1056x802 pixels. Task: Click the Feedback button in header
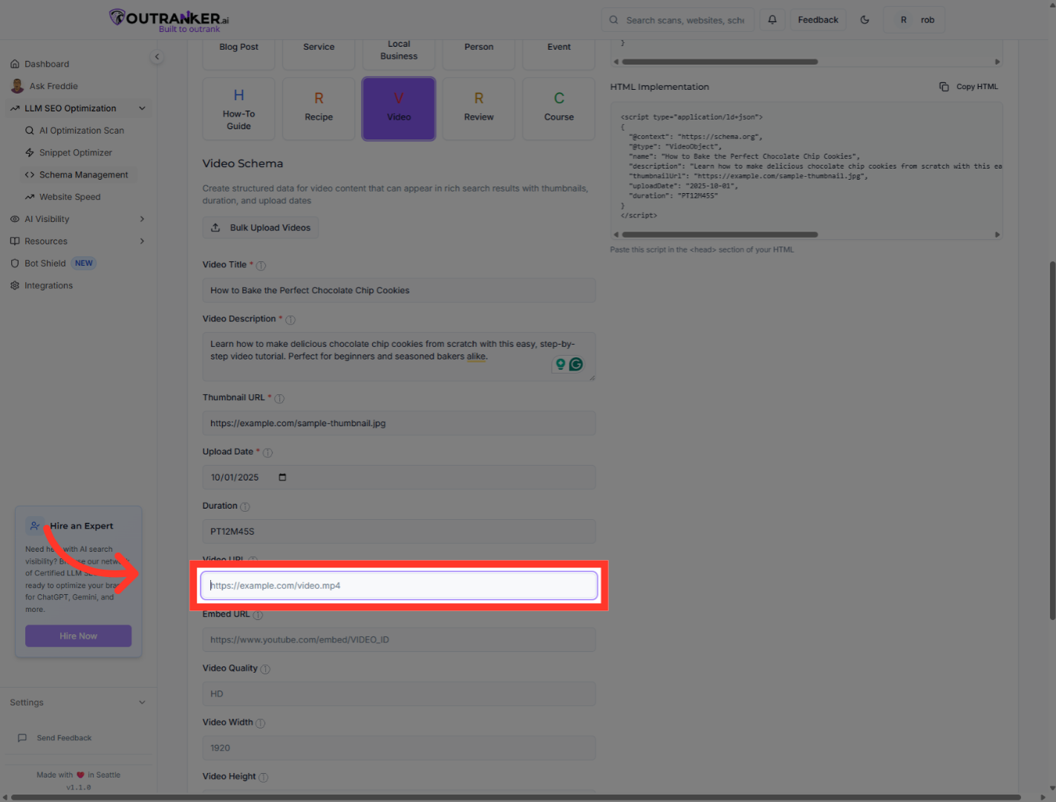(x=818, y=20)
